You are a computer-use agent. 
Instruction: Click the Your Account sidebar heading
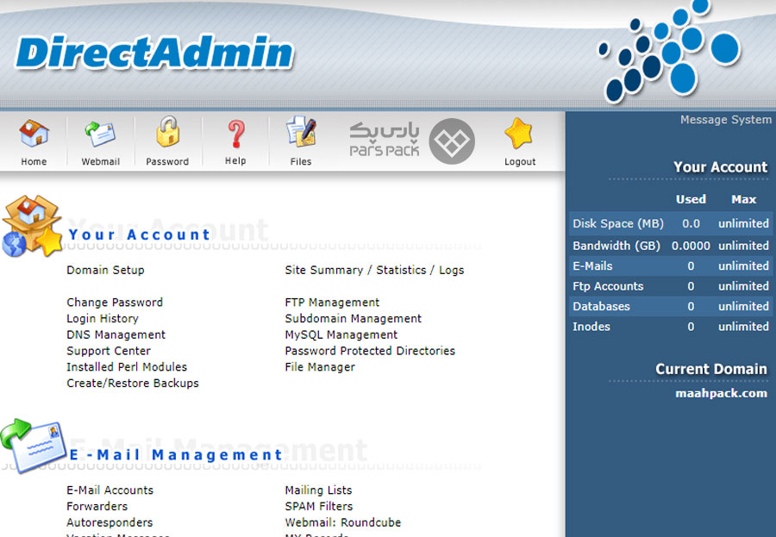[720, 167]
